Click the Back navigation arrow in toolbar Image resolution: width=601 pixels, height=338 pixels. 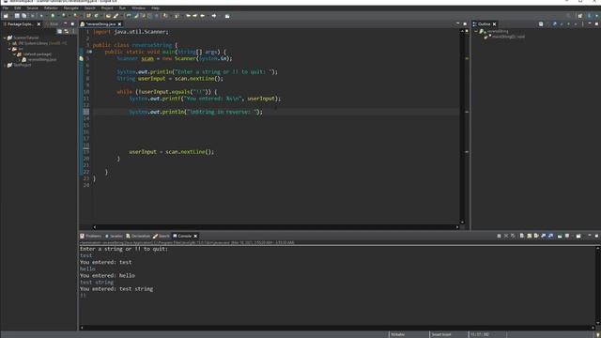click(203, 16)
